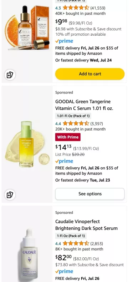Open the orange Glow Up serum product image
The height and width of the screenshot is (282, 129).
click(x=27, y=27)
